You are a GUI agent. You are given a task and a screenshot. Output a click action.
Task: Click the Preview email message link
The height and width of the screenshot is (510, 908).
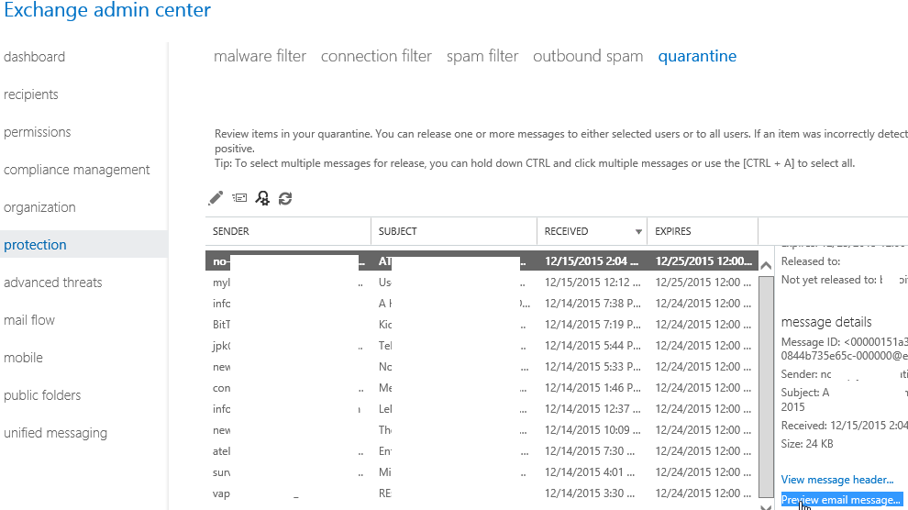841,500
